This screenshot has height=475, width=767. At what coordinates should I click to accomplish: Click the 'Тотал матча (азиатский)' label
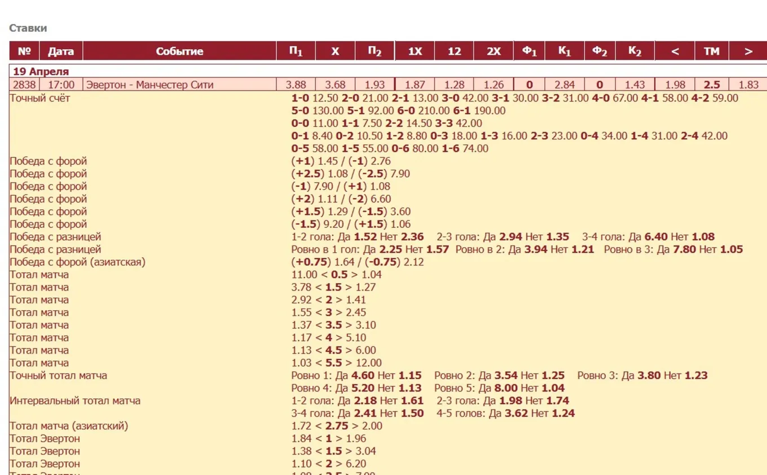point(69,426)
